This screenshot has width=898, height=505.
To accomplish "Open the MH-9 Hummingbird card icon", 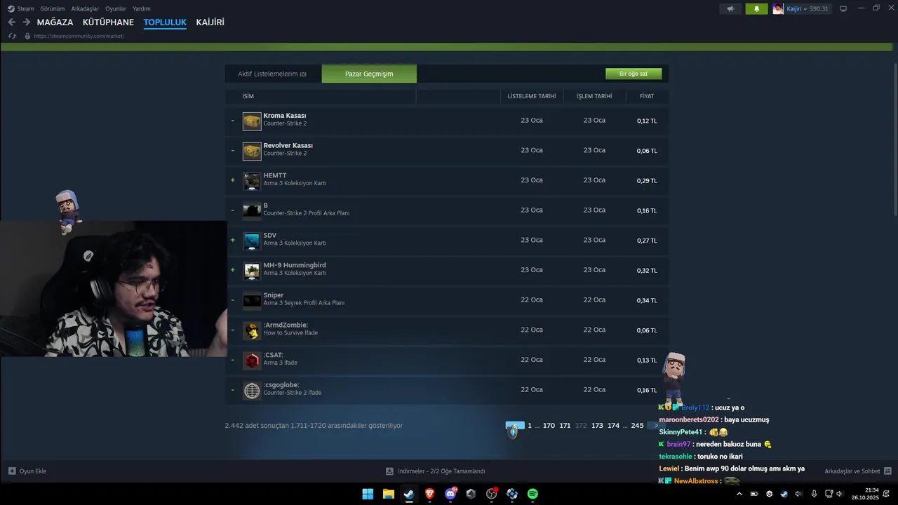I will pyautogui.click(x=252, y=271).
